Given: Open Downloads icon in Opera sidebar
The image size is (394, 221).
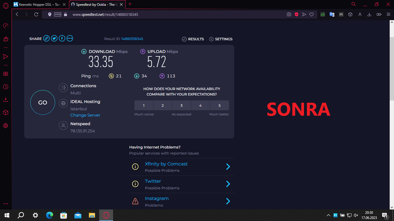Looking at the screenshot, I should [x=5, y=100].
